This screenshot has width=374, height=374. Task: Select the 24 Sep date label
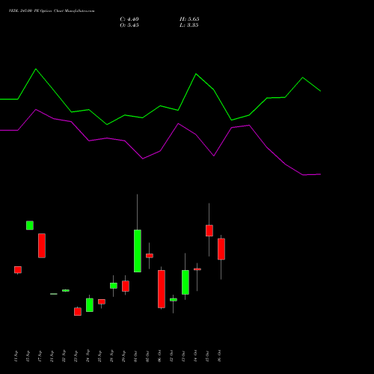coord(88,356)
